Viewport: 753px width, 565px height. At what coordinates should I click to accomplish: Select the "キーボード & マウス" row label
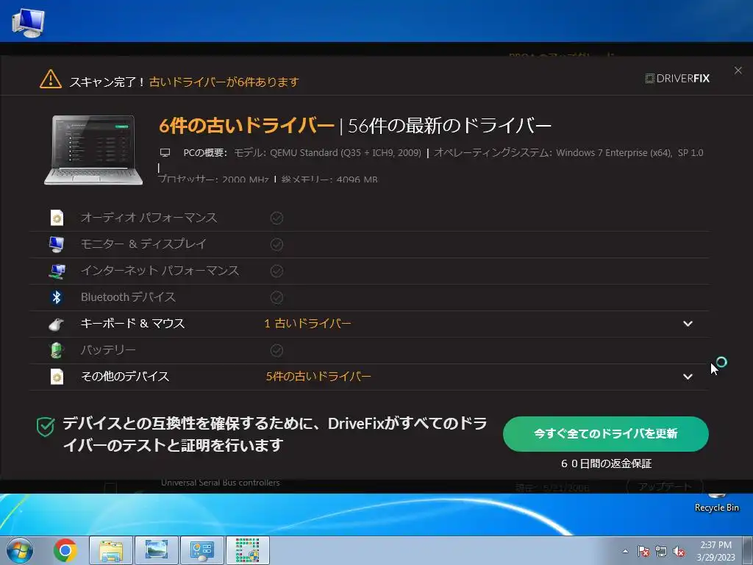click(132, 324)
